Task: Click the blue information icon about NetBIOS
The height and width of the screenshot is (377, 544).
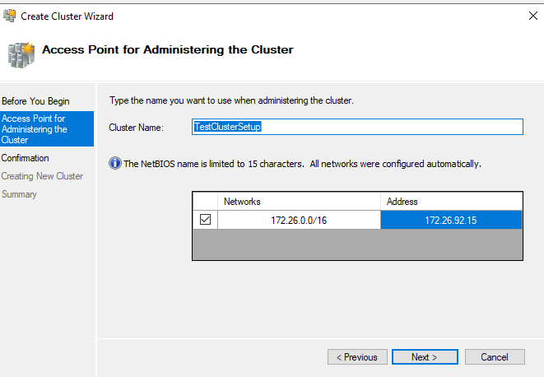Action: 115,164
